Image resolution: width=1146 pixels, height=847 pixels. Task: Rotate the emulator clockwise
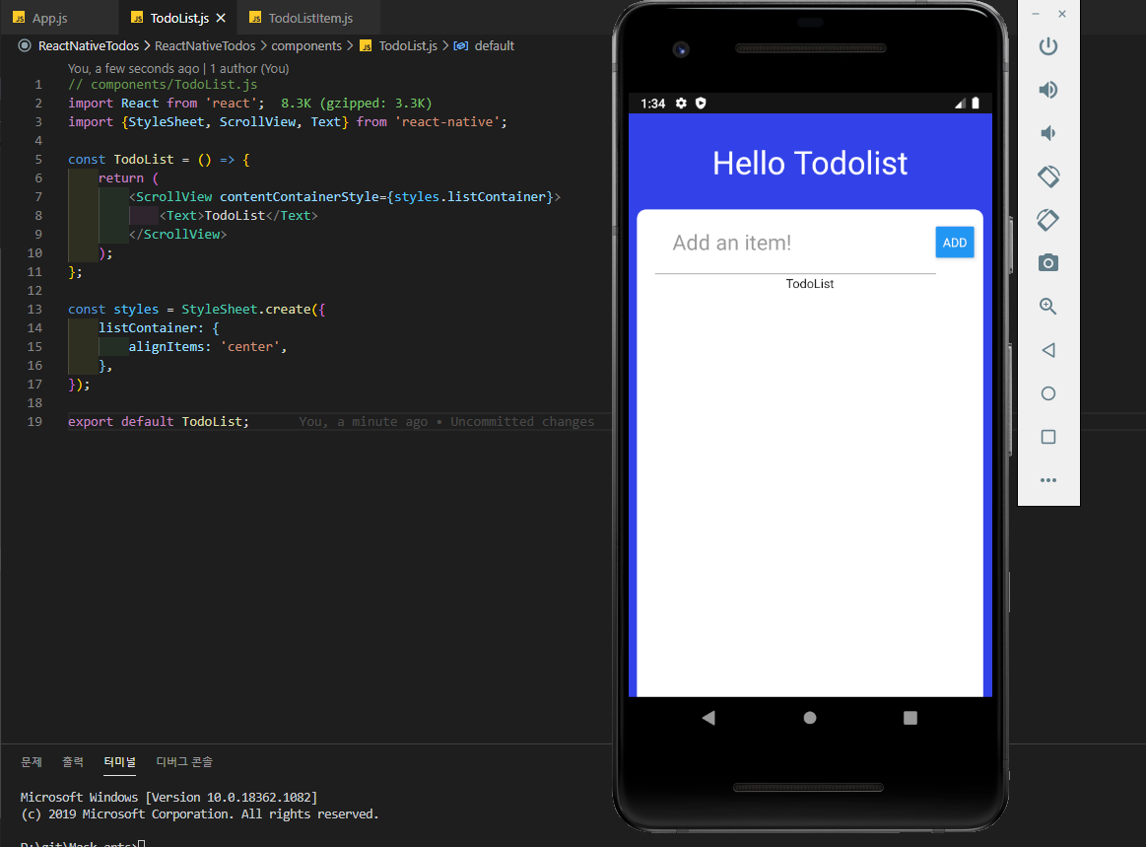(x=1047, y=219)
